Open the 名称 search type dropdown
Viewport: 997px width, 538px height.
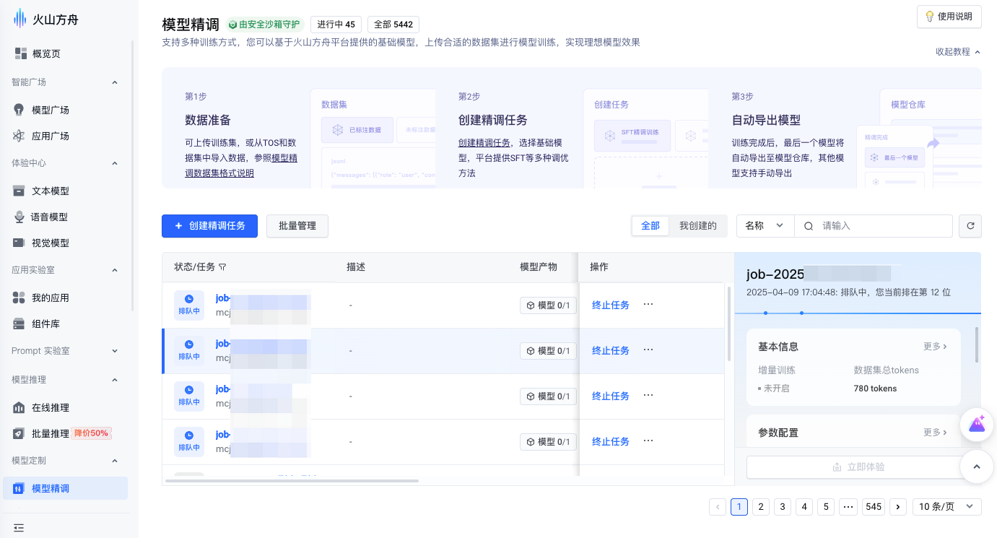click(765, 226)
